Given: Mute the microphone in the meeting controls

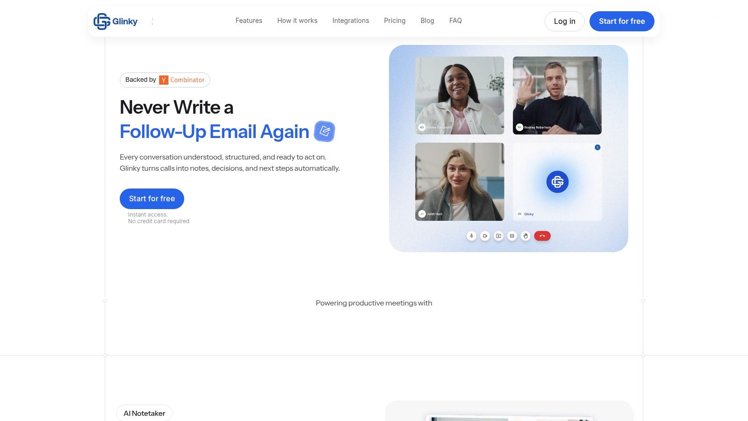Looking at the screenshot, I should point(471,236).
